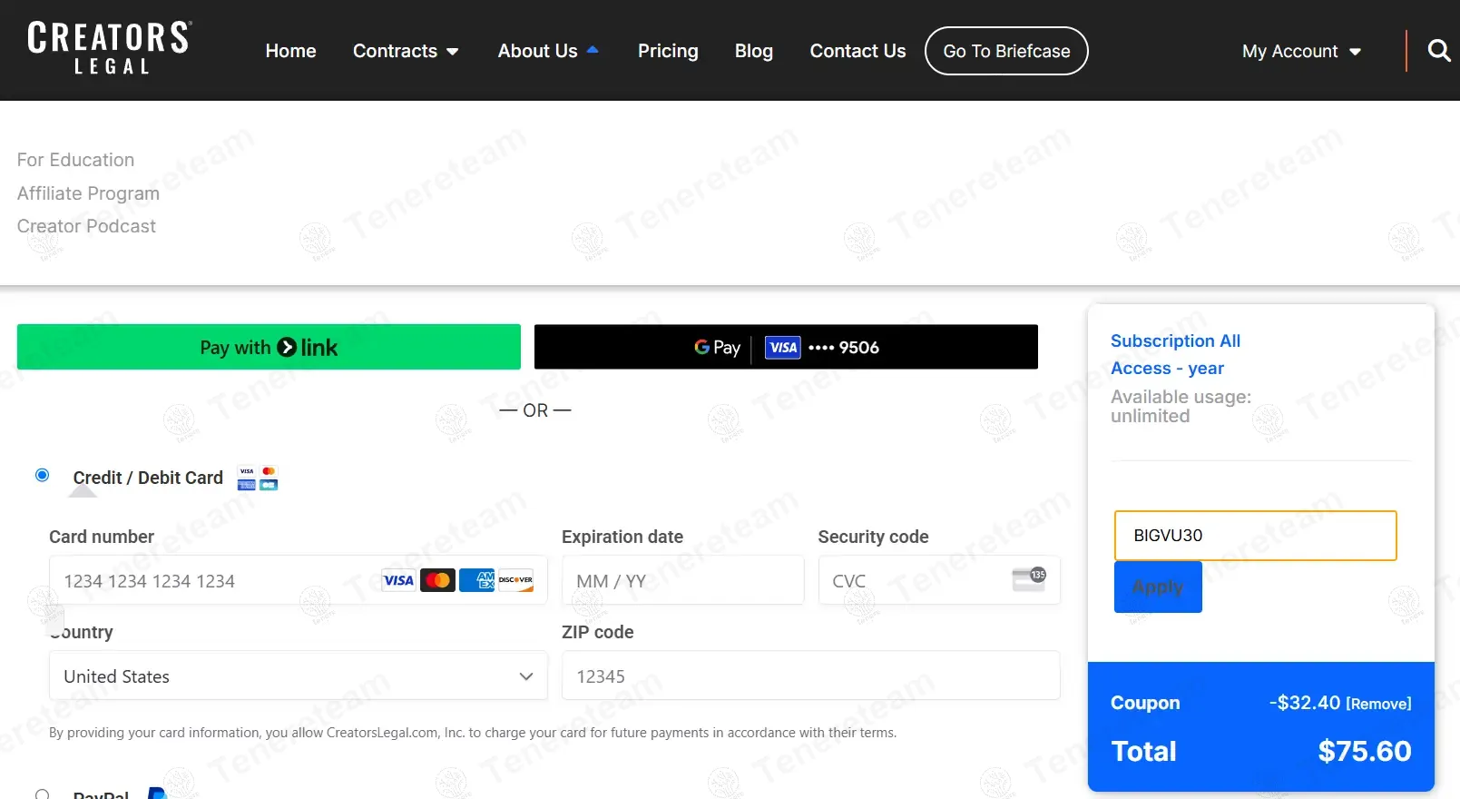Pay with Link button
Viewport: 1460px width, 799px height.
click(x=269, y=347)
